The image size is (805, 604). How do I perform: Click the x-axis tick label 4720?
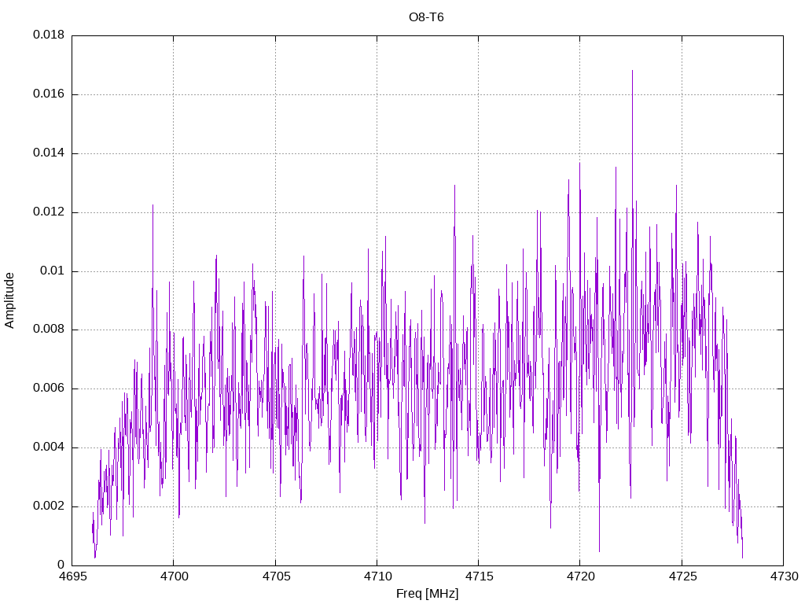pyautogui.click(x=581, y=576)
